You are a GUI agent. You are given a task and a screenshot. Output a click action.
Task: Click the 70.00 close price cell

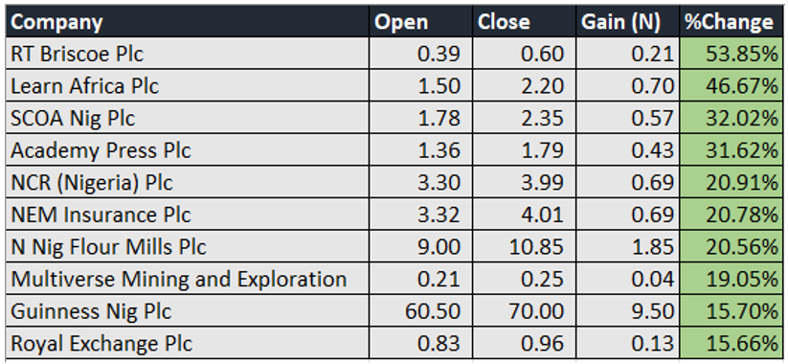coord(524,310)
